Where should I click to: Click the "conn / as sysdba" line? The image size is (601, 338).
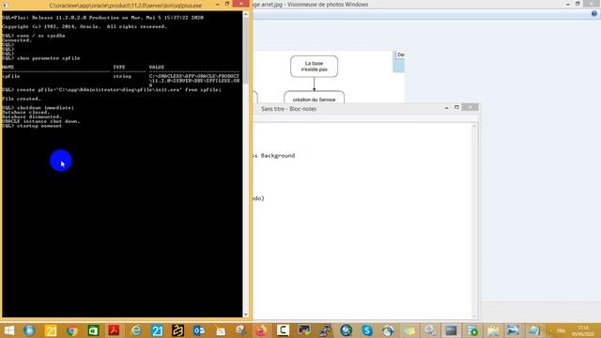click(x=34, y=36)
